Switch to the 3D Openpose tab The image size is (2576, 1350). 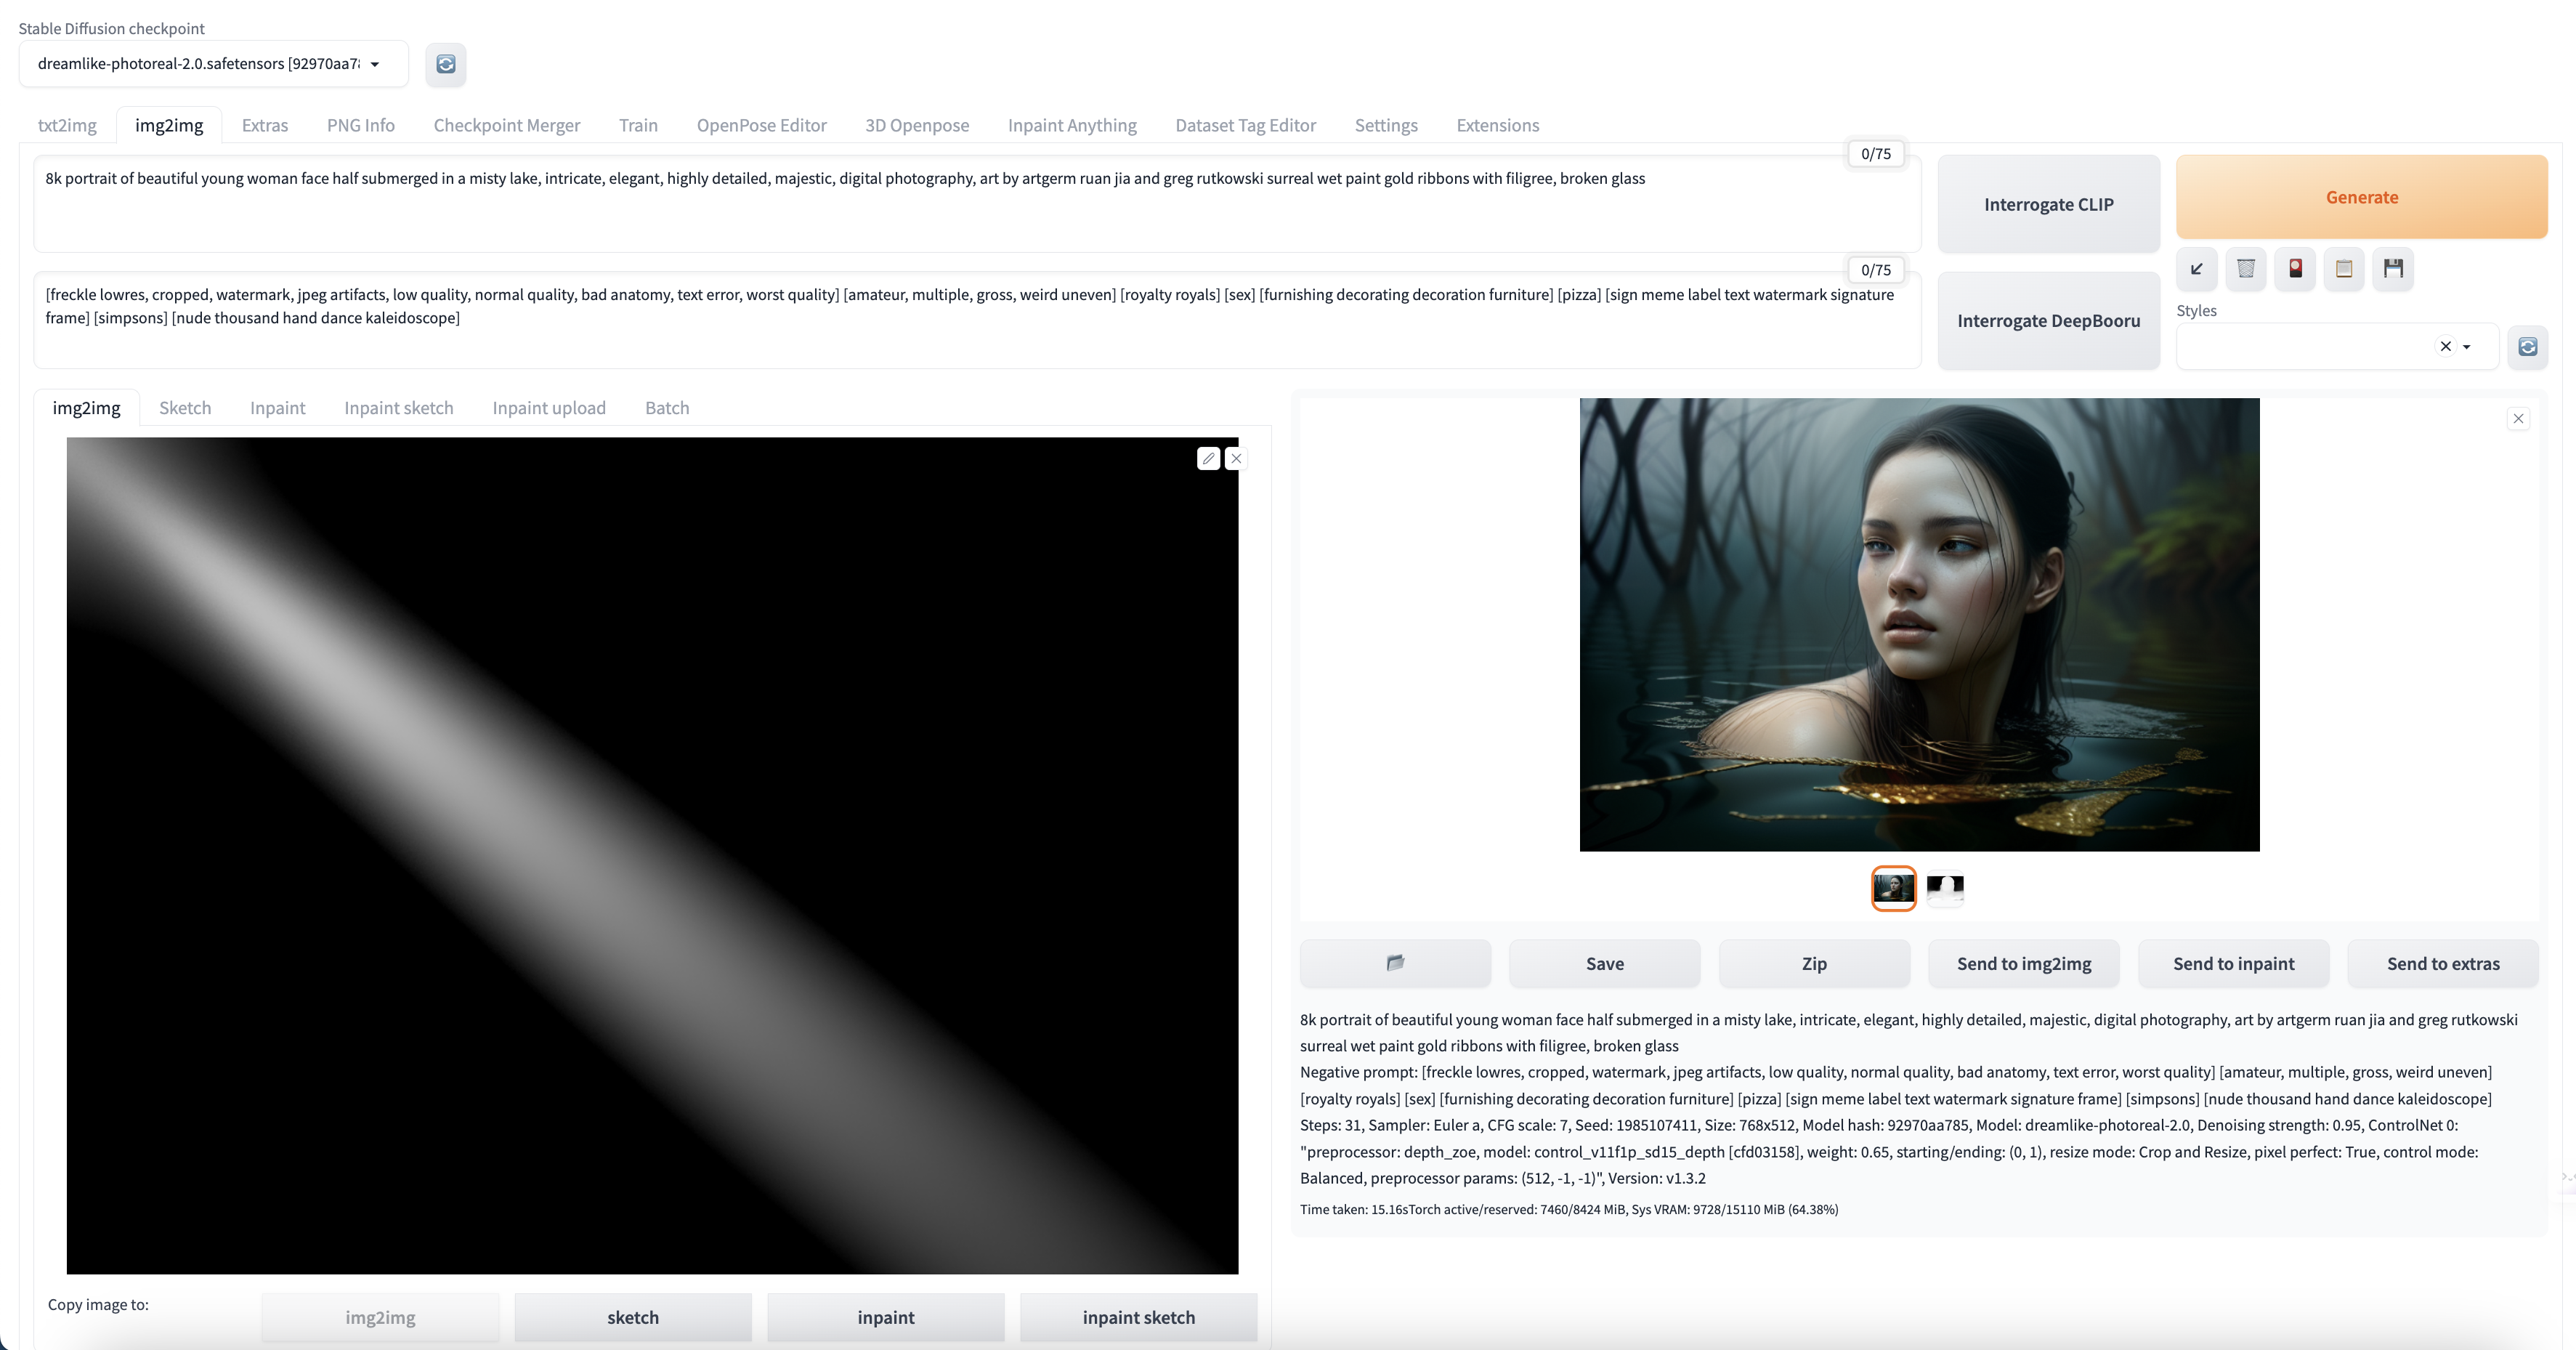(917, 125)
